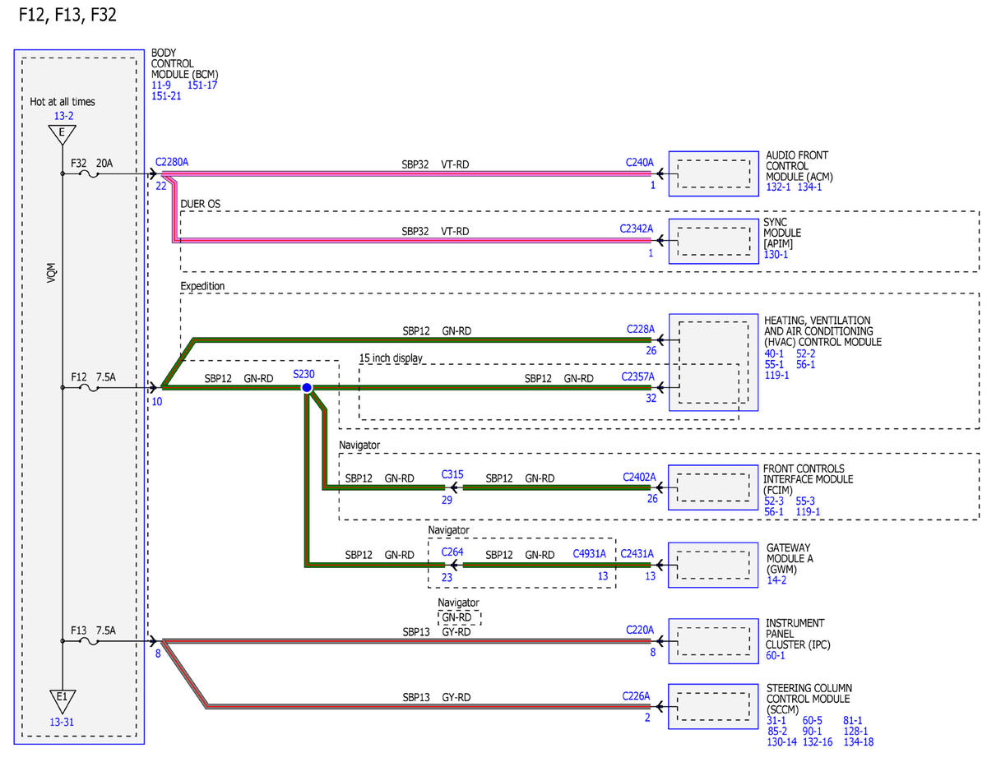
Task: Click the Gateway Module A box
Action: (x=713, y=564)
